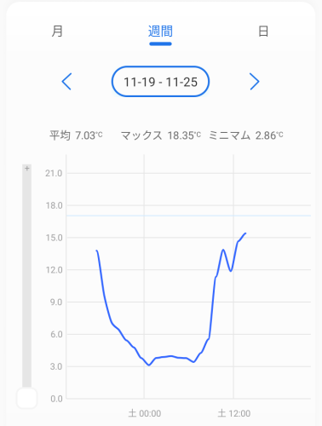The height and width of the screenshot is (426, 322).
Task: Select the 週間 (weekly) tab
Action: pyautogui.click(x=160, y=32)
